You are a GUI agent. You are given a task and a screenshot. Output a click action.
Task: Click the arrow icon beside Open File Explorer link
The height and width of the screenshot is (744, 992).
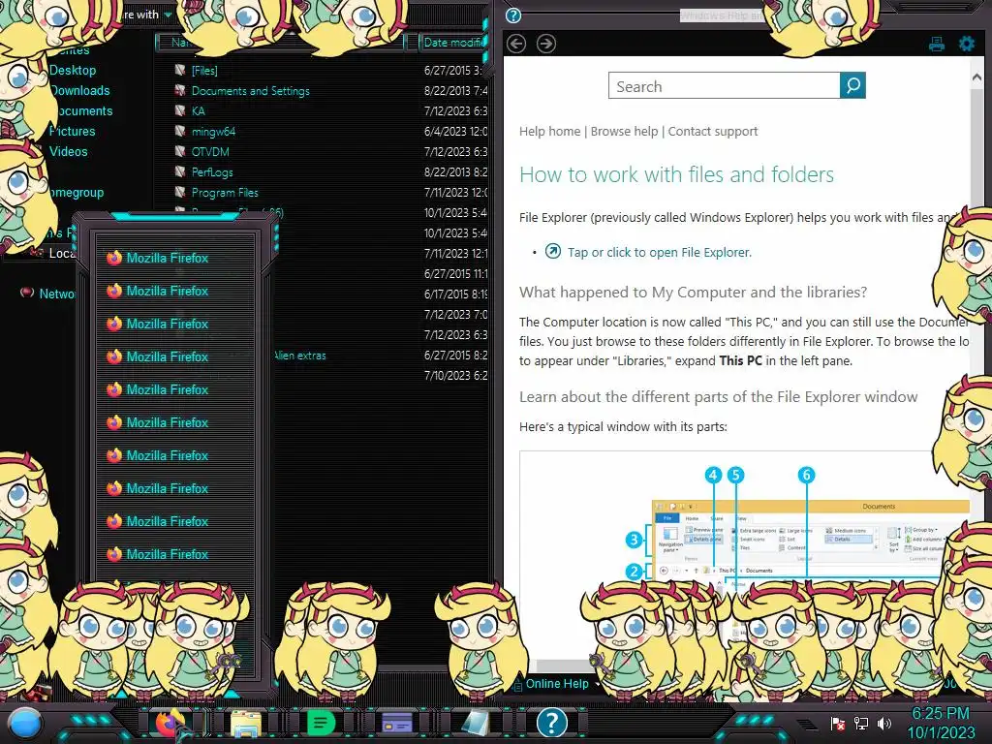[x=552, y=251]
